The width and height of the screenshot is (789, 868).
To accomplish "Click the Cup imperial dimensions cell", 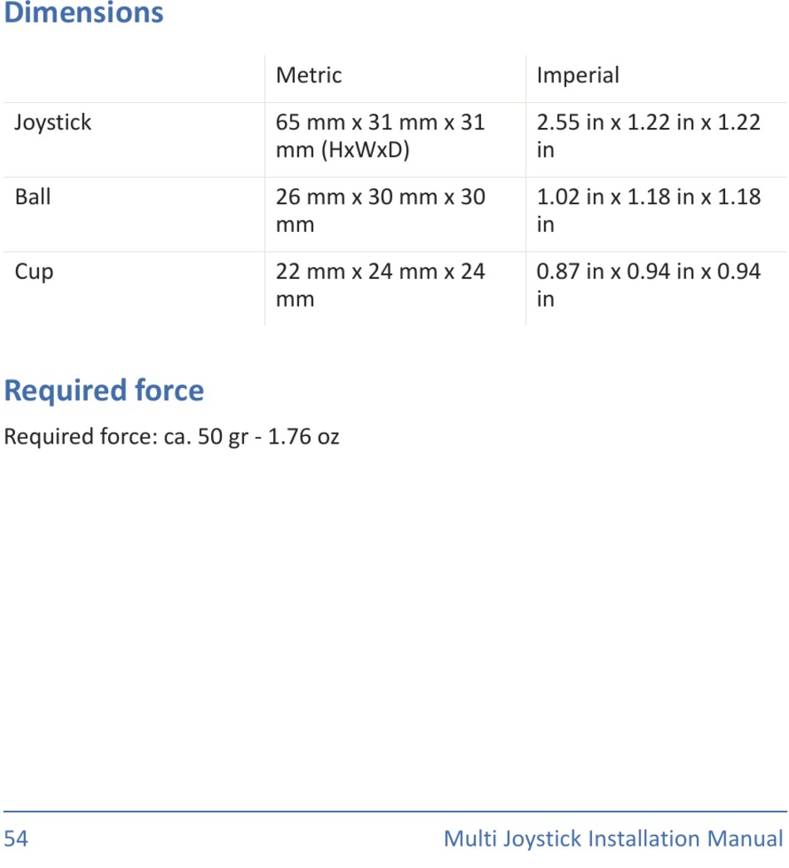I will click(x=648, y=285).
